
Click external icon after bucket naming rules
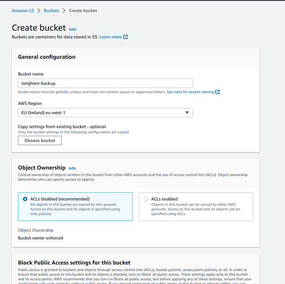tap(217, 92)
